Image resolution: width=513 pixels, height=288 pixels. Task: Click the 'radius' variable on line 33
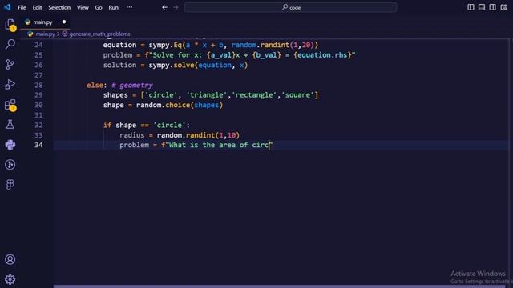click(x=131, y=135)
